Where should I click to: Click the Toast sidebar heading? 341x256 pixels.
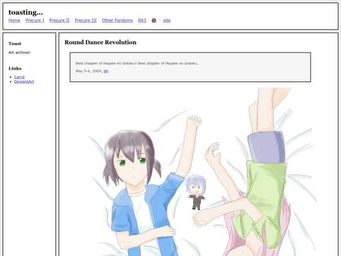tap(15, 44)
